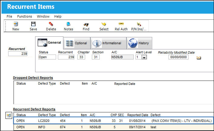The image size is (214, 131).
Task: Click the Status field showing Open
Action: (x=47, y=57)
